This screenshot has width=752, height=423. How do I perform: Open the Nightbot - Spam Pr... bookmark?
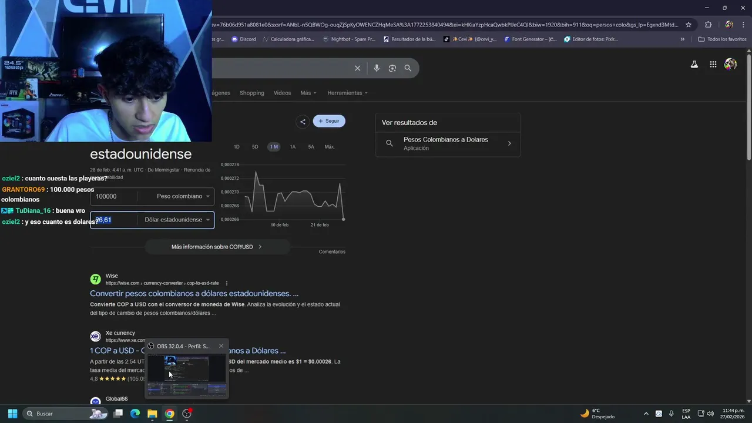[x=349, y=39]
